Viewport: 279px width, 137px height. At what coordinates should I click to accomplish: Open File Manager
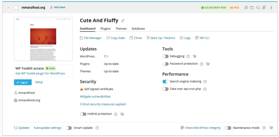[91, 38]
